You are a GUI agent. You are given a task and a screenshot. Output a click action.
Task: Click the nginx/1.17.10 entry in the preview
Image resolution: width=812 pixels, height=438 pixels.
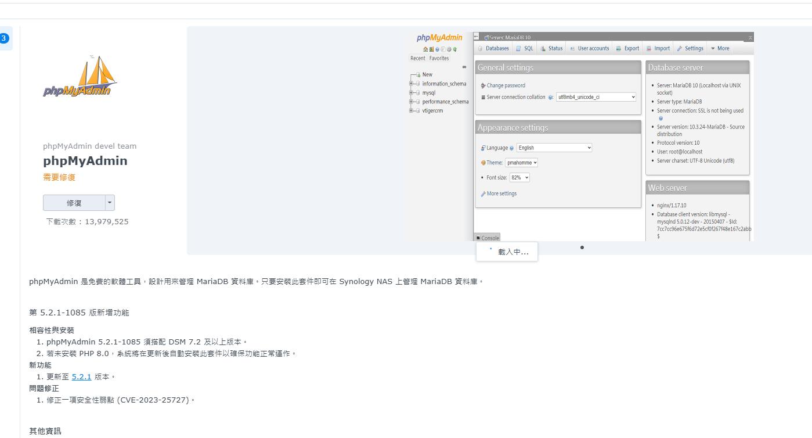point(672,205)
